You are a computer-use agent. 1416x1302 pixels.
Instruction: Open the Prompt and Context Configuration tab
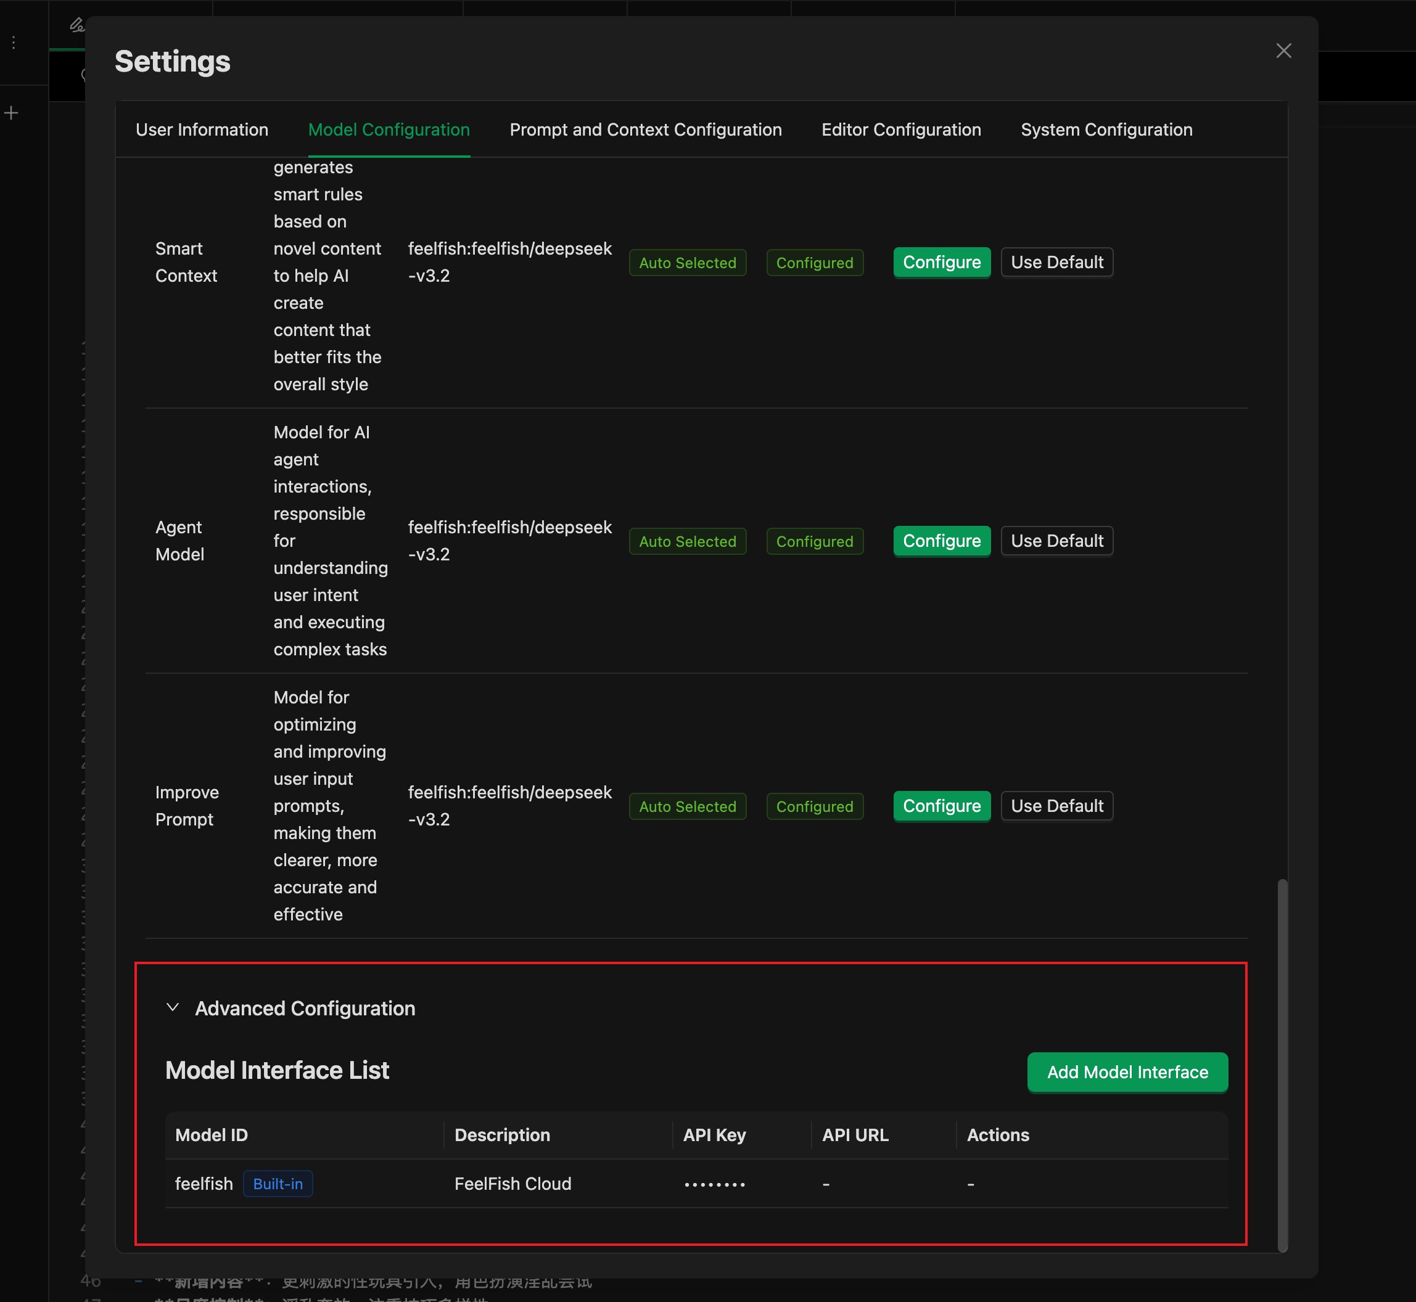[x=645, y=129]
